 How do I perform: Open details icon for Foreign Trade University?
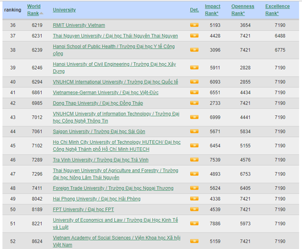tap(194, 188)
